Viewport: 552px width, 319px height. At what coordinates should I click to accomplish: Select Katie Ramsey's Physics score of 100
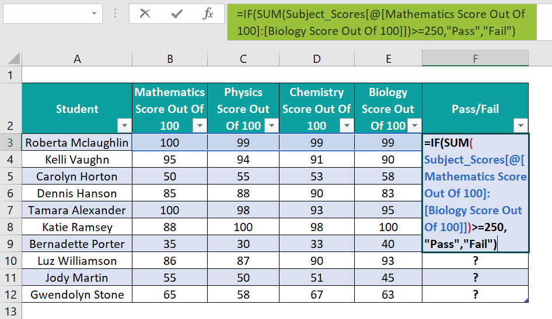pyautogui.click(x=243, y=227)
